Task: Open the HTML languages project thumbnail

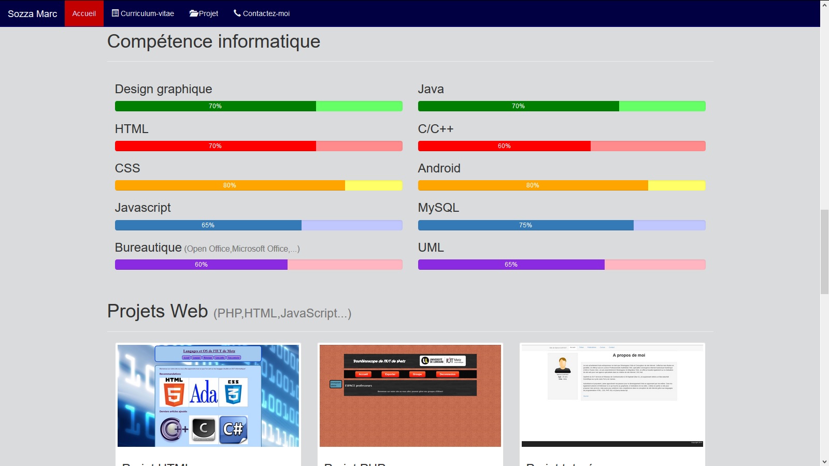Action: pos(208,396)
